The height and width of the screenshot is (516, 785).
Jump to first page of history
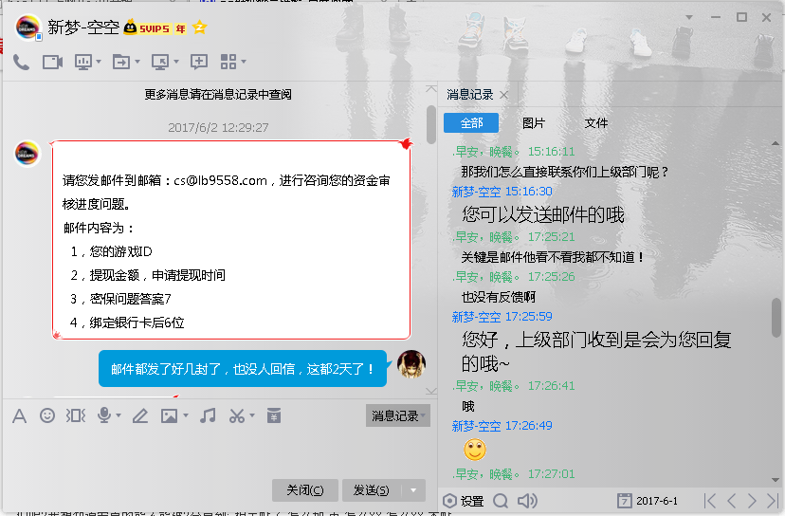click(x=709, y=501)
